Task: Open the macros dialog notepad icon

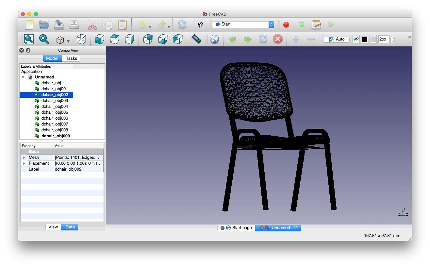Action: 316,25
